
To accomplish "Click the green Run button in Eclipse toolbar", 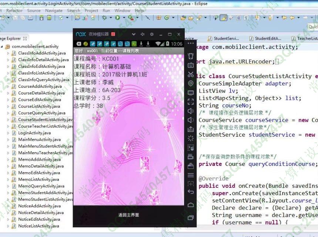I will tap(117, 17).
